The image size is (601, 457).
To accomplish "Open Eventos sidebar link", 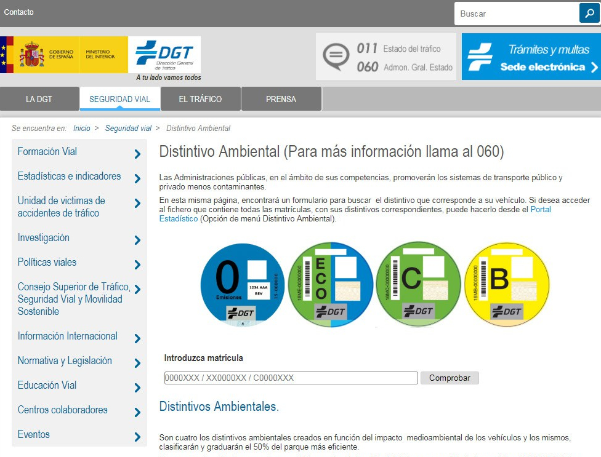I will point(34,434).
